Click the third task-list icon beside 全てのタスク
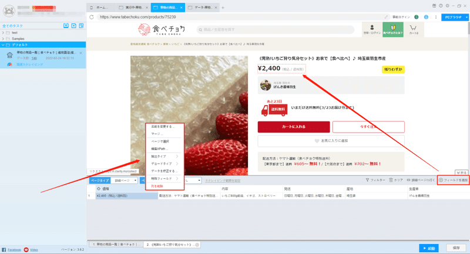 (81, 26)
